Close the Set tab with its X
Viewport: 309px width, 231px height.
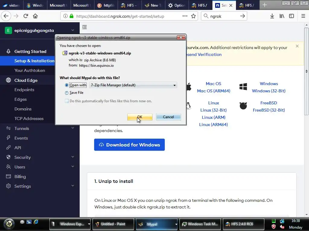(x=231, y=5)
